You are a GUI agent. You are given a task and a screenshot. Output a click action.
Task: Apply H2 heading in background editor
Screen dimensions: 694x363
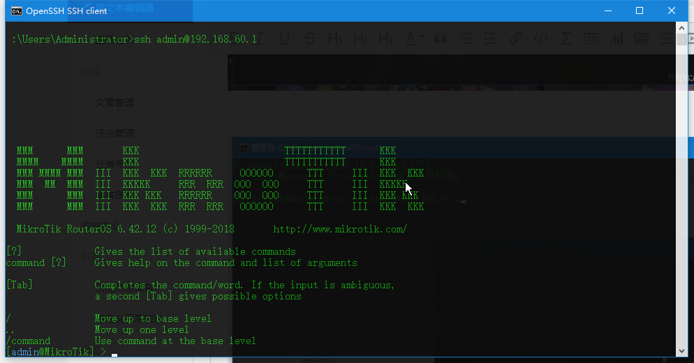(360, 38)
